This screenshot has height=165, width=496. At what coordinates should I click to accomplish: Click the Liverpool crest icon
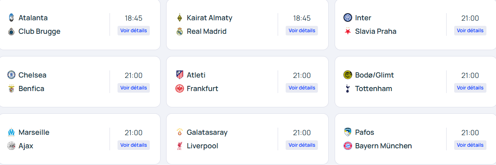pos(179,146)
